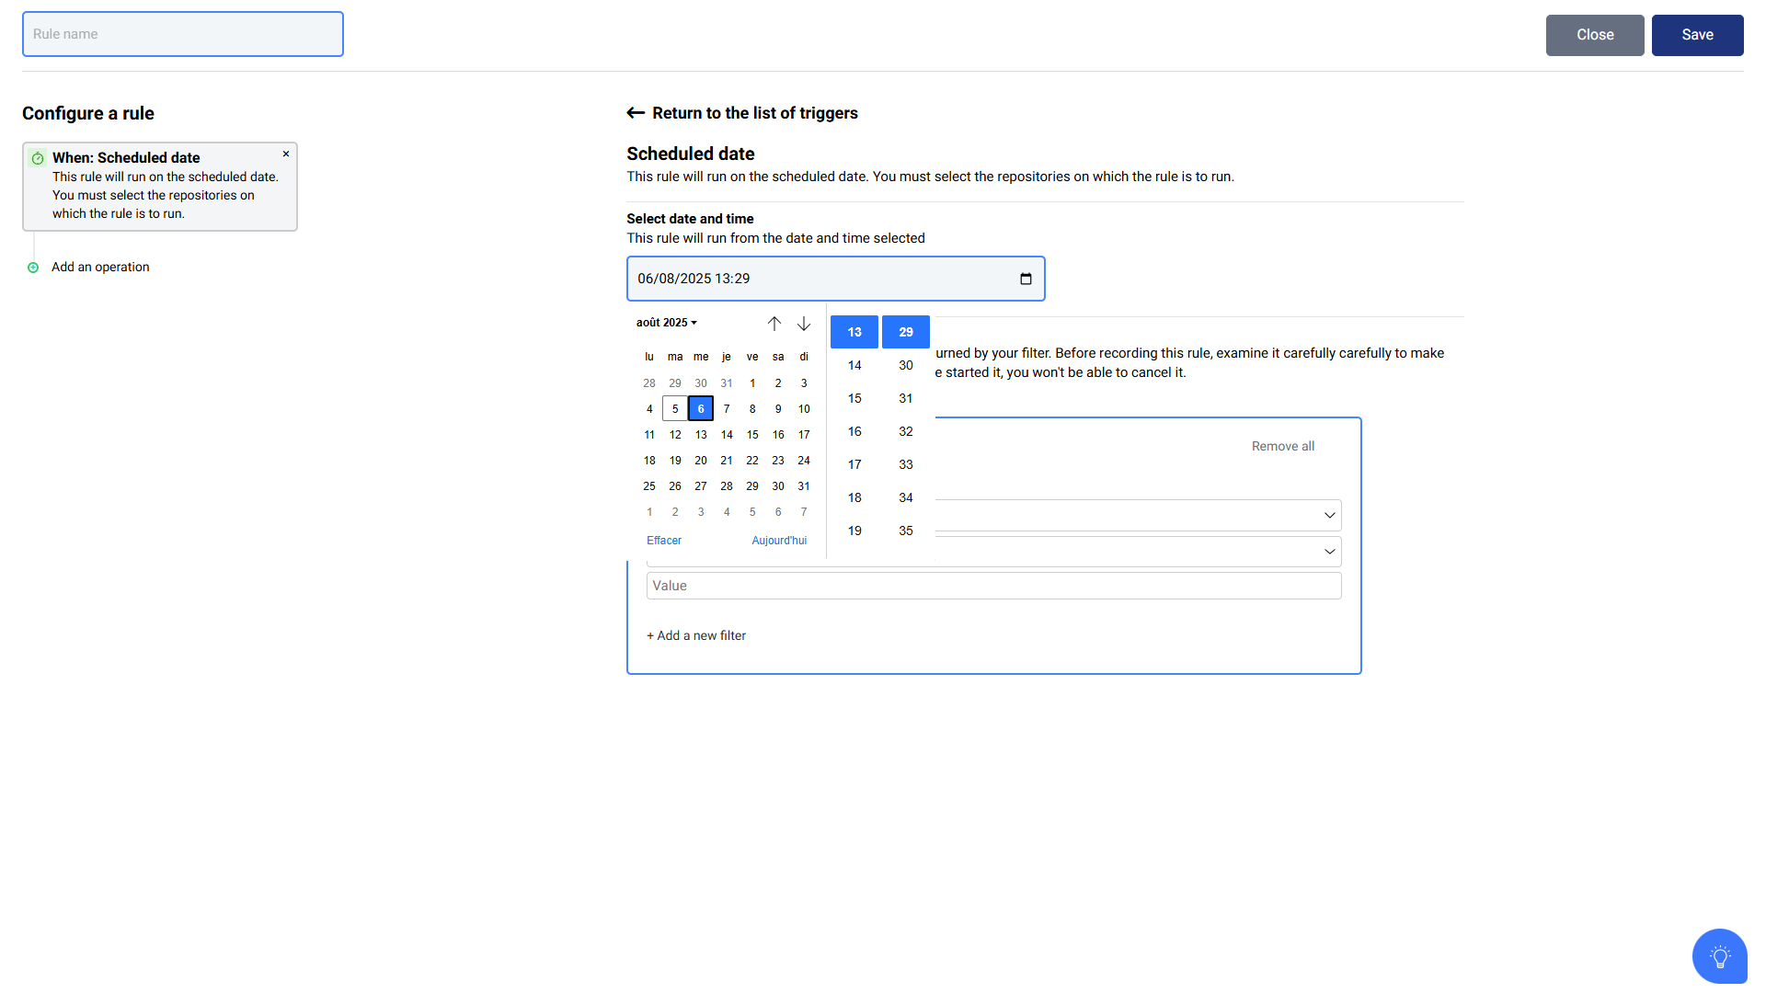Click Effacer to clear the date

(664, 541)
